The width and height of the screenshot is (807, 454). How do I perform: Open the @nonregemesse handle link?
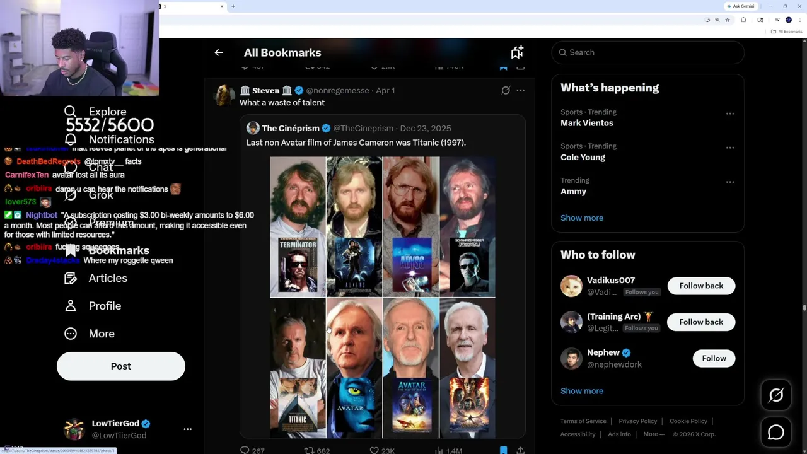click(337, 90)
